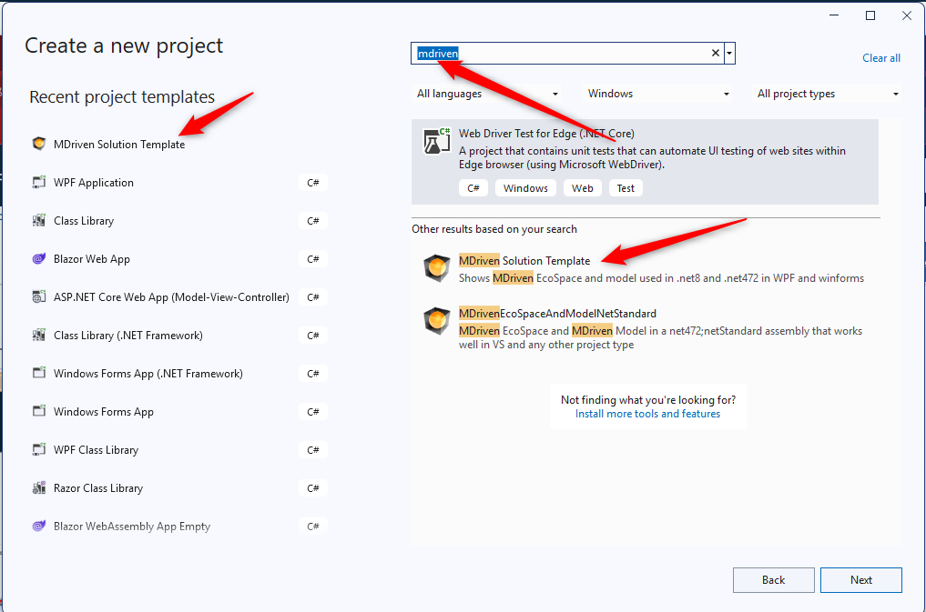Click the C# badge beside Razor Class Library
Image resolution: width=926 pixels, height=612 pixels.
(313, 488)
